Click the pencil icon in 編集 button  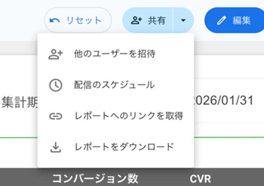coord(221,20)
